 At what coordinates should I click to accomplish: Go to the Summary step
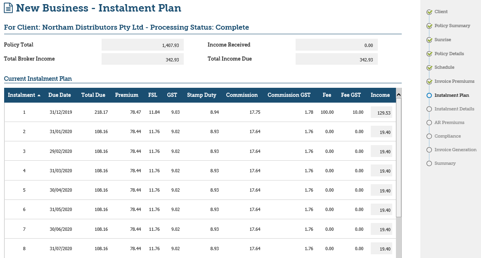[x=445, y=163]
